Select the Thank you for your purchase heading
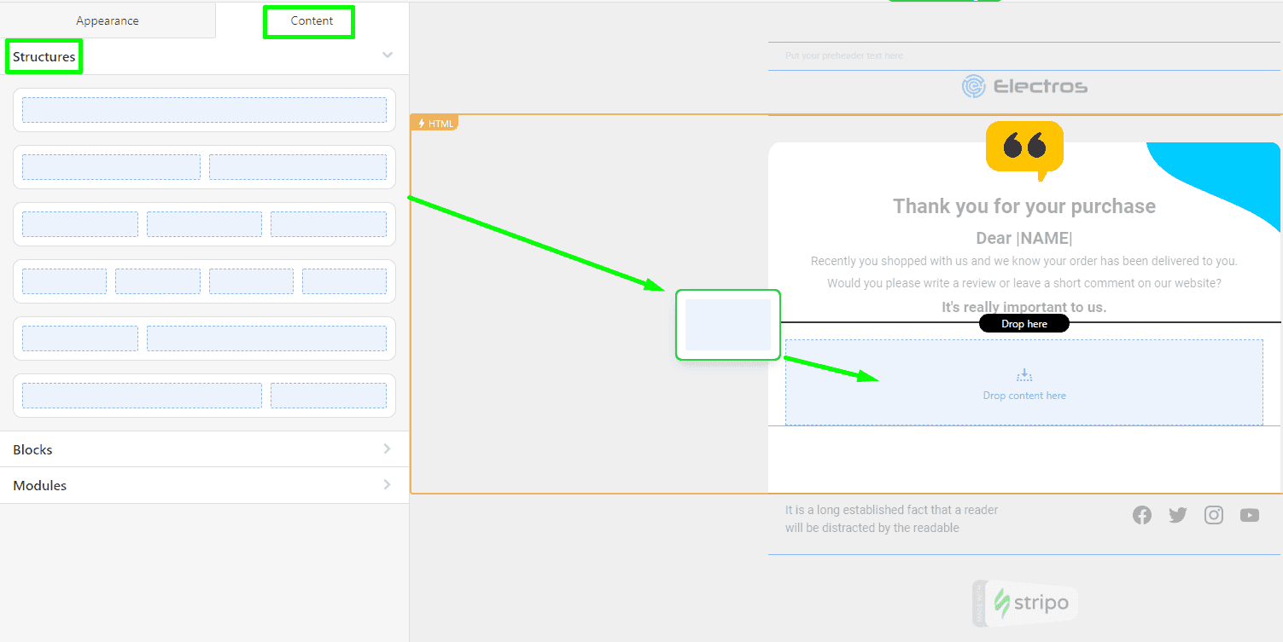Viewport: 1283px width, 642px height. 1023,205
